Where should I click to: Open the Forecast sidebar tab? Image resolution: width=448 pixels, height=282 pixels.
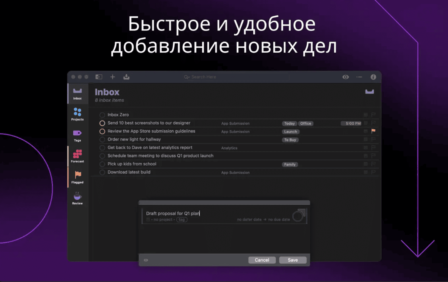coord(77,156)
